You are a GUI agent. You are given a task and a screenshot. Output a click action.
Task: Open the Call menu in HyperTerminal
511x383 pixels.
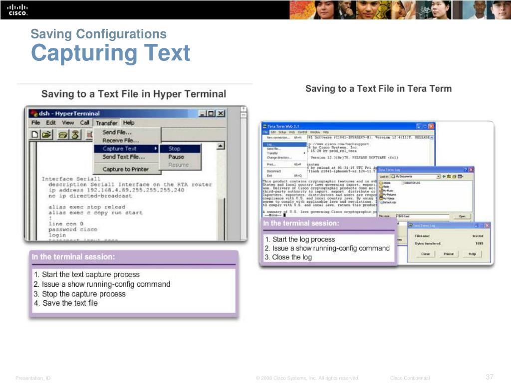click(84, 123)
